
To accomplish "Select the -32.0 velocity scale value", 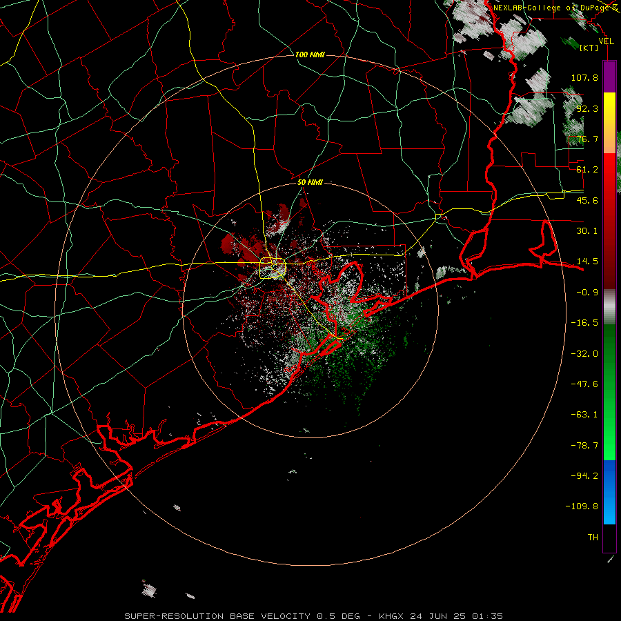I will [x=584, y=354].
